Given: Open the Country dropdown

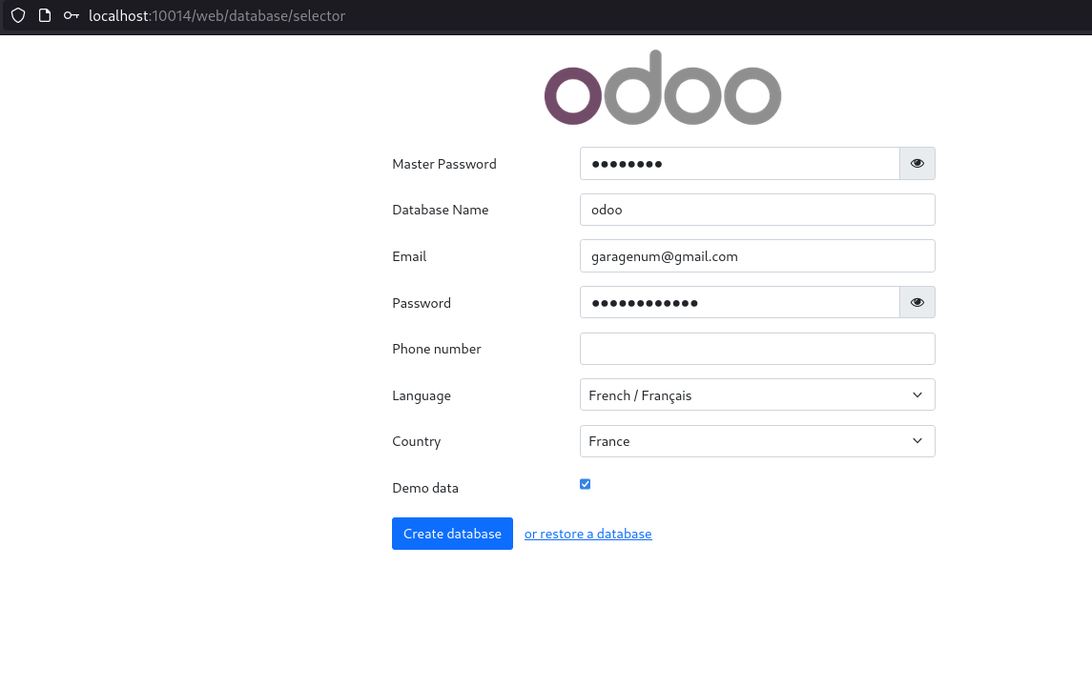Looking at the screenshot, I should (x=757, y=441).
